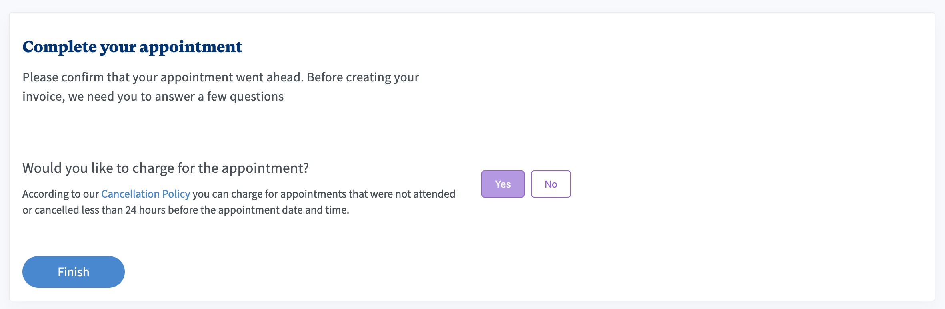Submit the form with the blue Finish button

(x=74, y=272)
